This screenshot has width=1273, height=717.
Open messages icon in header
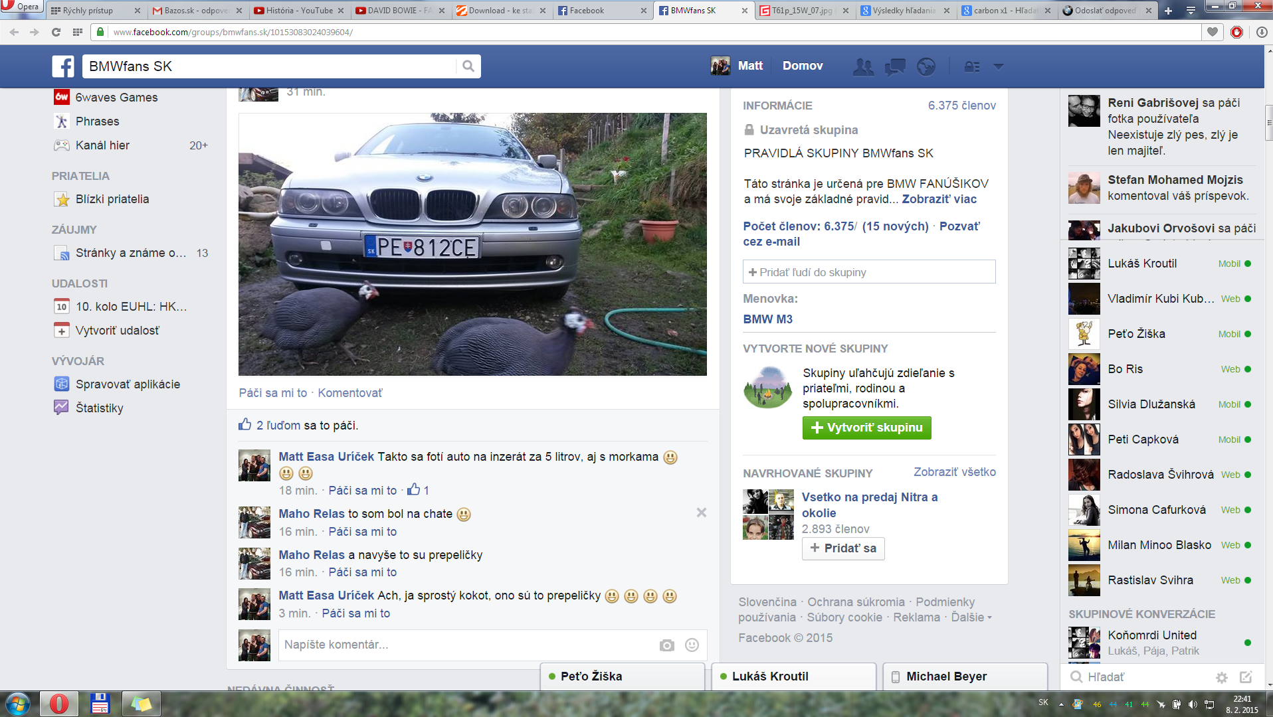pyautogui.click(x=894, y=66)
